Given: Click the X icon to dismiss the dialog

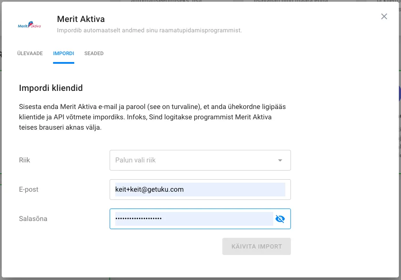Looking at the screenshot, I should tap(384, 16).
